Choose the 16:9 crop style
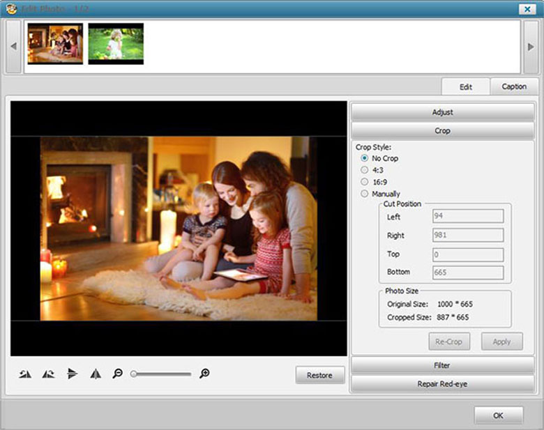The height and width of the screenshot is (430, 544). click(x=364, y=182)
